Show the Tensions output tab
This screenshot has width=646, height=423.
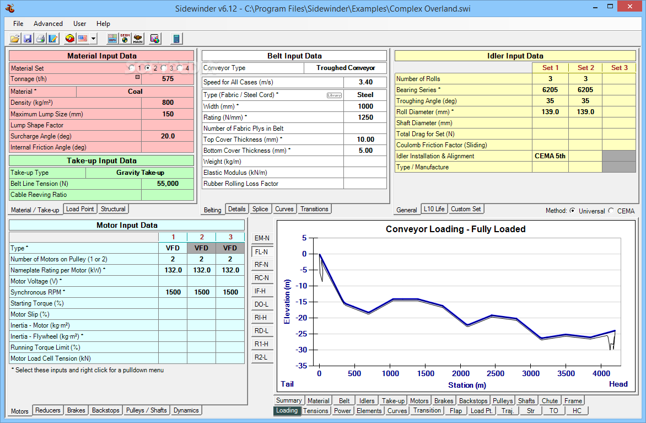coord(316,411)
